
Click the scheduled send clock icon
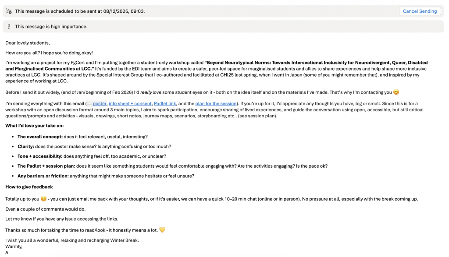[9, 11]
